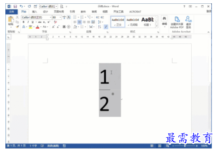Select the Format Painter brush

[x=17, y=27]
